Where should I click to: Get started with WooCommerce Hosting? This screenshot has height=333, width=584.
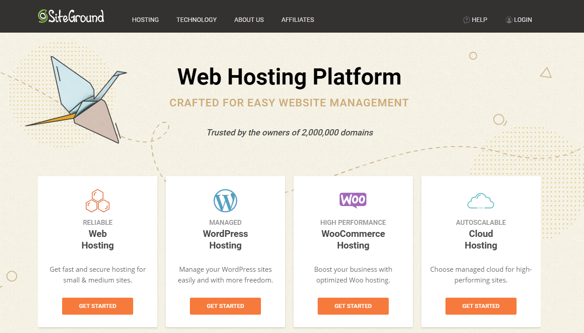pos(353,306)
